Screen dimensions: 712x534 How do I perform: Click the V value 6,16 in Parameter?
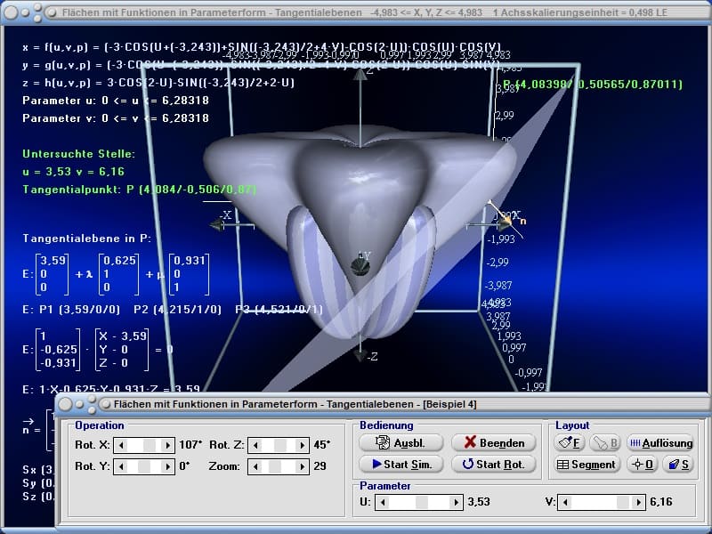(661, 502)
